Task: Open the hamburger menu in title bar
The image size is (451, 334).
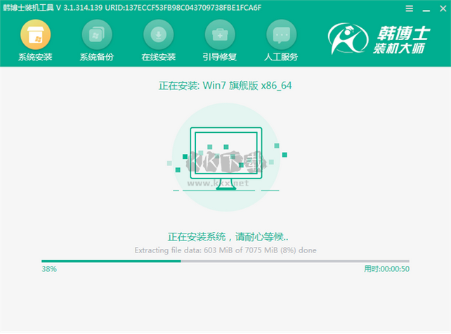Action: coord(410,8)
